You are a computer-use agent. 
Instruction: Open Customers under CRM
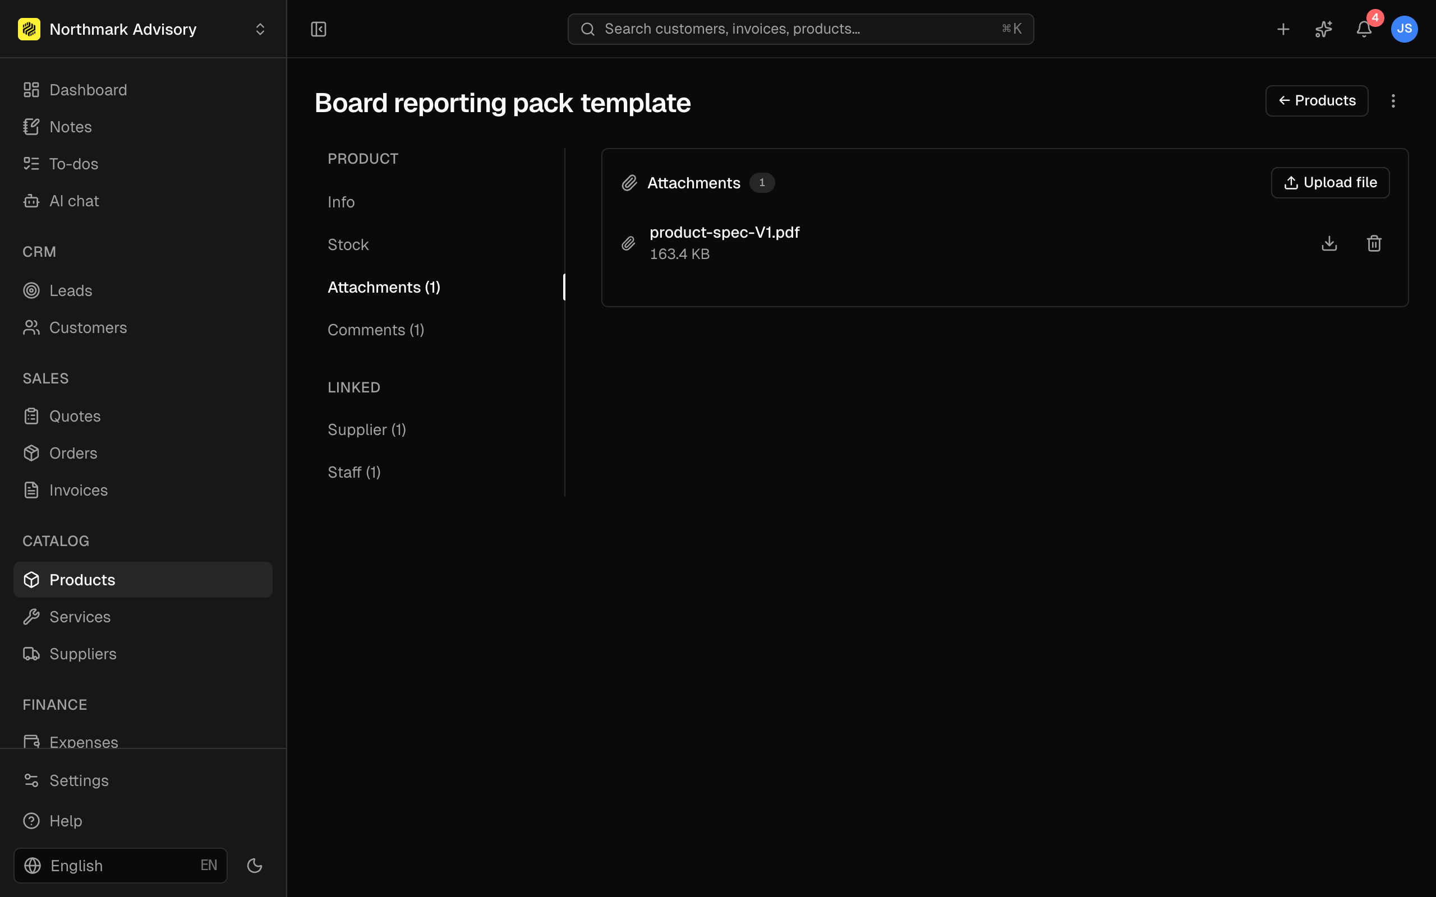click(x=142, y=327)
